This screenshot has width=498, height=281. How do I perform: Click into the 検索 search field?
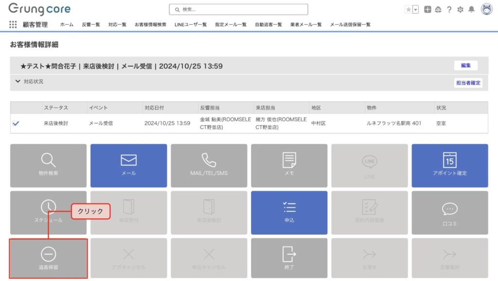(238, 9)
